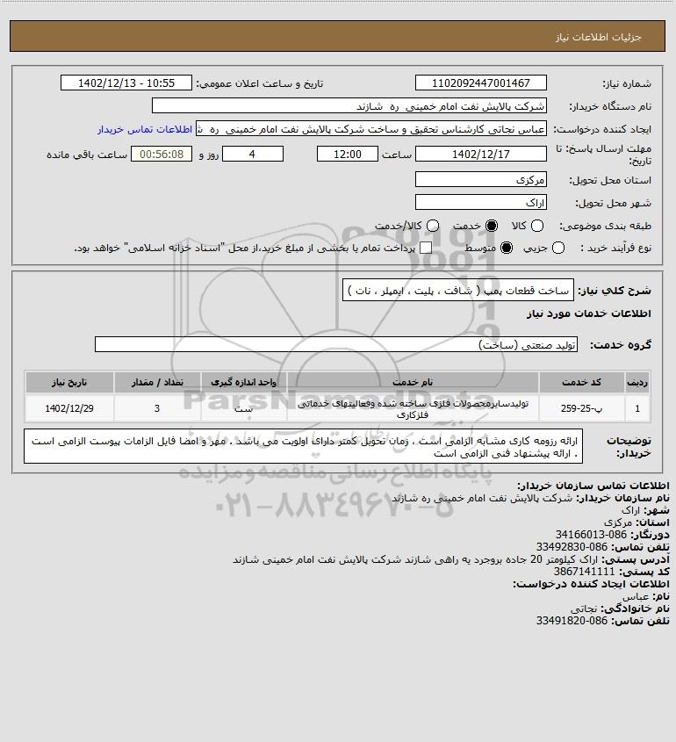Screen dimensions: 676x742
Task: Open the اطلاعات تماس خریدار link
Action: click(x=145, y=129)
